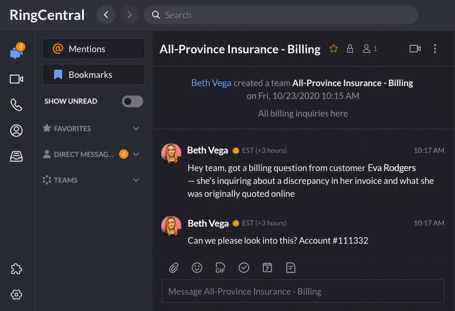
Task: Open the Apps puzzle-piece icon
Action: (16, 269)
